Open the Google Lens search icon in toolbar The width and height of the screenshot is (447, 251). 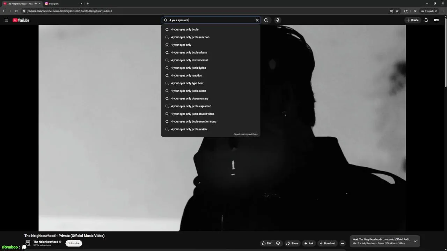click(x=406, y=11)
